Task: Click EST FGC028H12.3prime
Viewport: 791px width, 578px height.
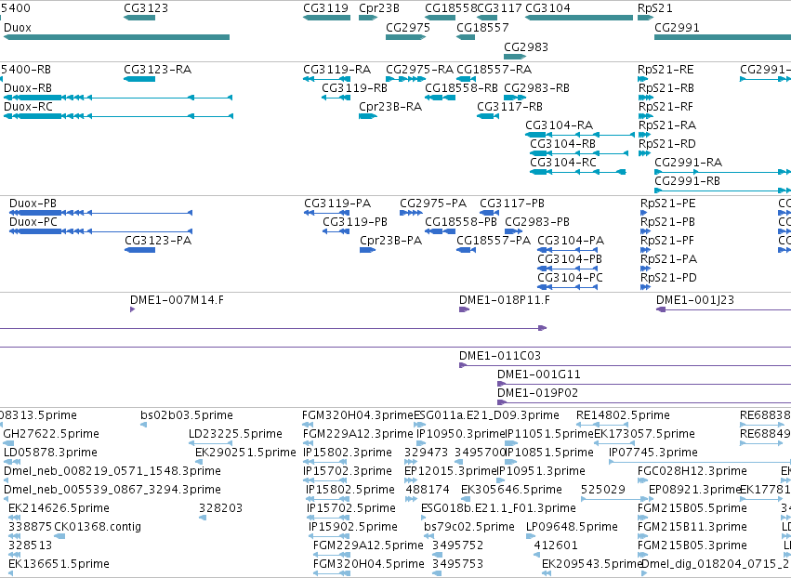Action: point(692,471)
